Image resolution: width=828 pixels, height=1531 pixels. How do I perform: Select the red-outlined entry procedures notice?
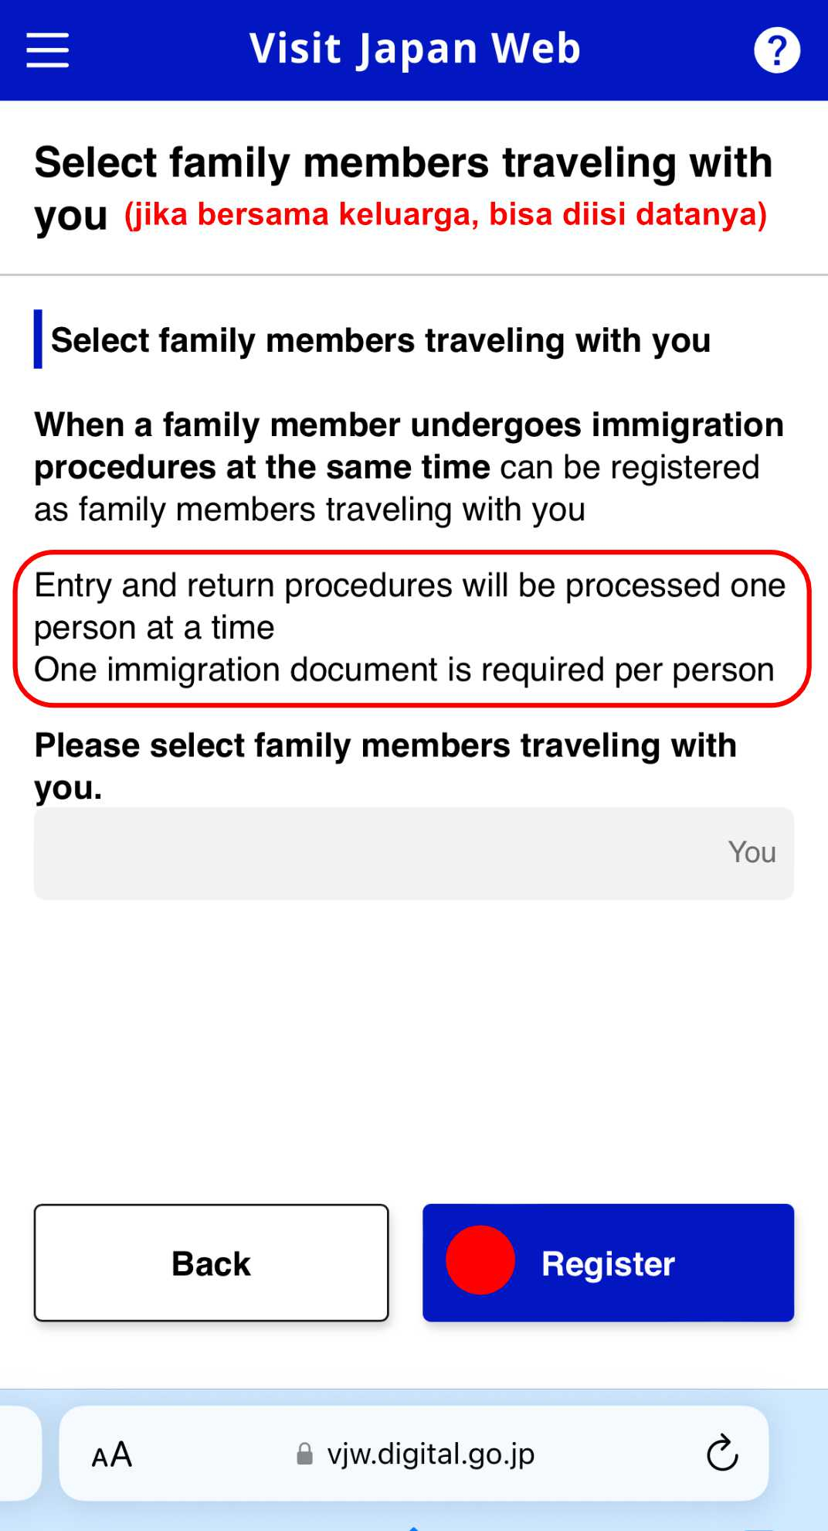pos(412,628)
